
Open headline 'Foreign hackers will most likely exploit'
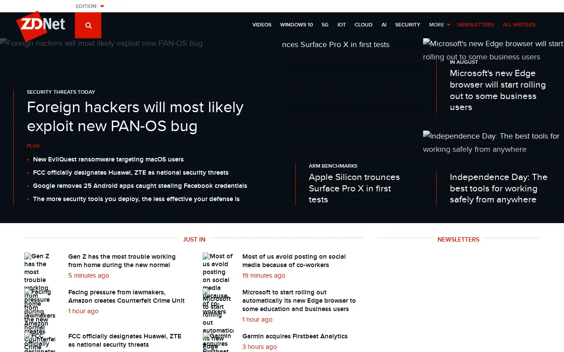pos(135,117)
